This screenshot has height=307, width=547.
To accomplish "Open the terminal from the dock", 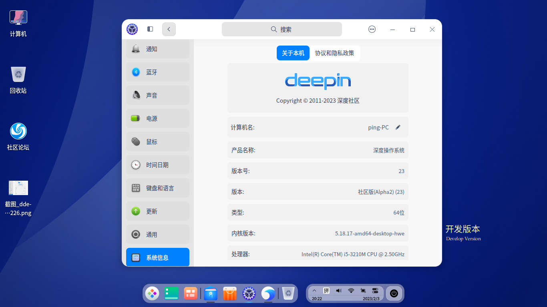I will 171,293.
